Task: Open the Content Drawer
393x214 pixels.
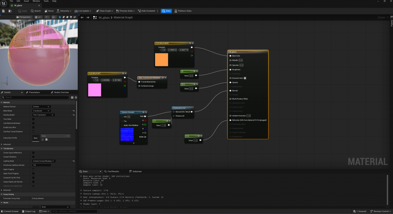Action: 10,211
